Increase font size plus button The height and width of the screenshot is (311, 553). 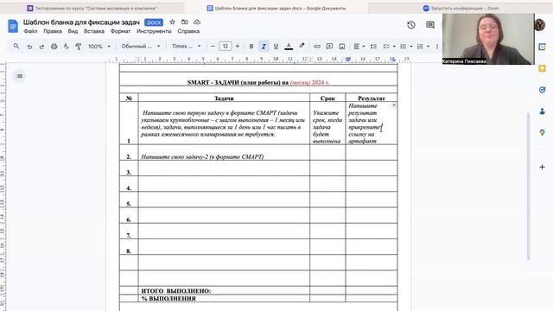tap(238, 46)
